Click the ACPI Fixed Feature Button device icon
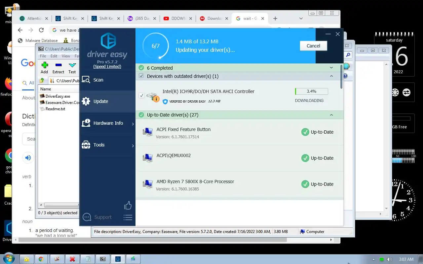The height and width of the screenshot is (264, 423). [x=147, y=132]
